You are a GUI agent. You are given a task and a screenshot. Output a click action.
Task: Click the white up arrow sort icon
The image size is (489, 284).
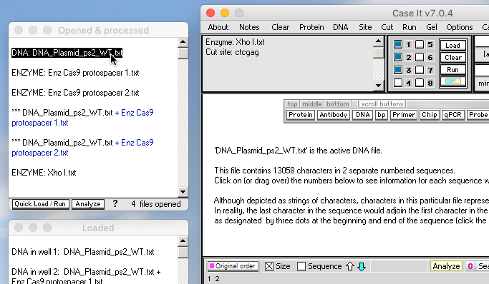pos(350,266)
